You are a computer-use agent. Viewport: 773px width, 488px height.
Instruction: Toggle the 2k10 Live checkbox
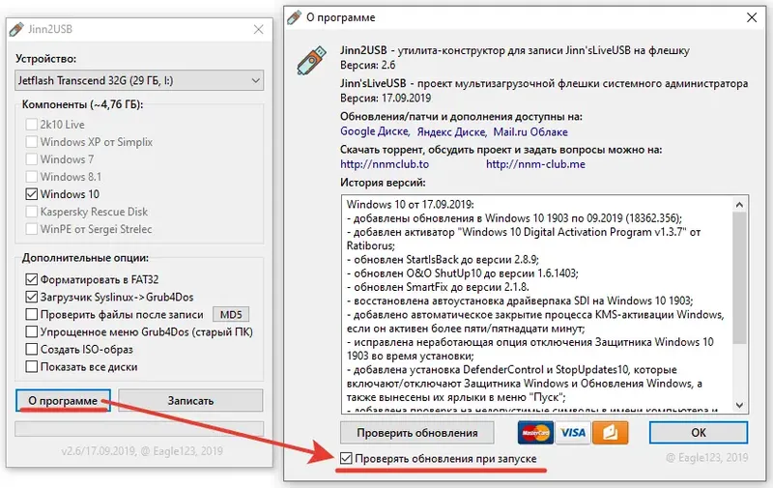click(x=32, y=125)
